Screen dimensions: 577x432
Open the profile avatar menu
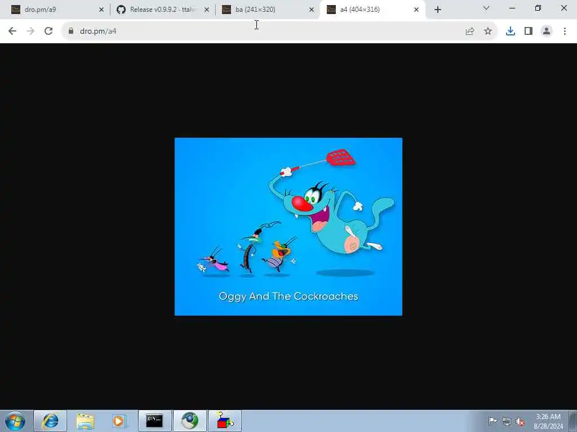[x=547, y=31]
